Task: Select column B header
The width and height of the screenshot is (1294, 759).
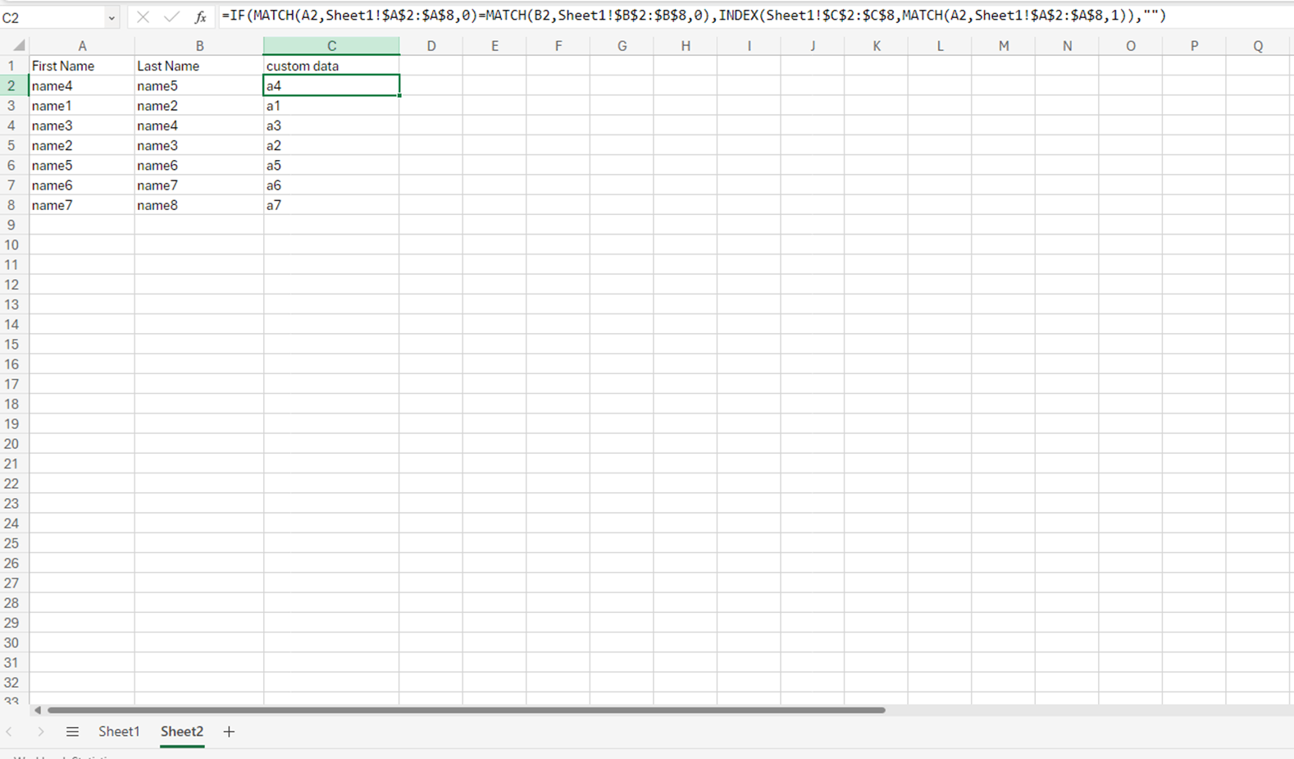Action: (199, 46)
